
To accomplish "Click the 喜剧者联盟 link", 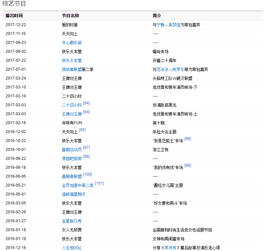I will 72,176.
